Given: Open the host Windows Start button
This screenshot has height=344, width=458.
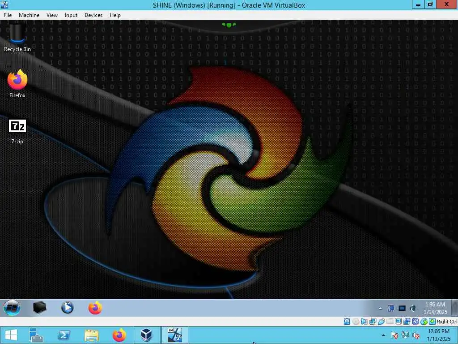Looking at the screenshot, I should coord(11,335).
